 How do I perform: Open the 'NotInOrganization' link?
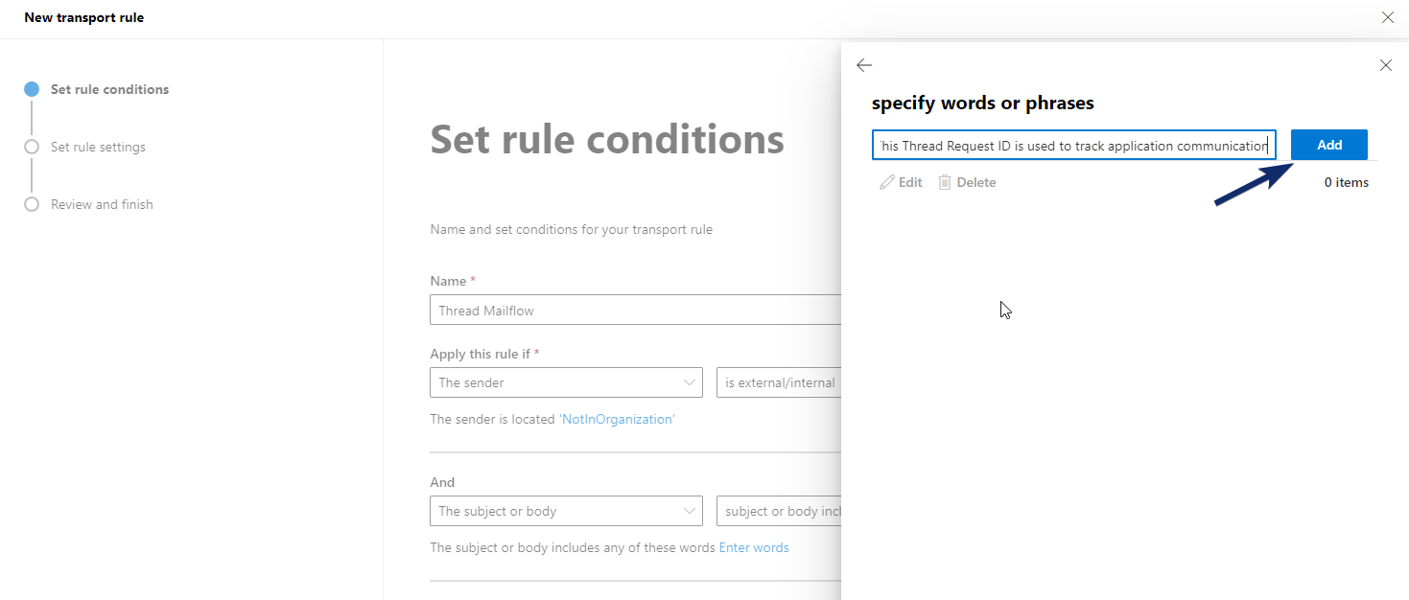617,419
